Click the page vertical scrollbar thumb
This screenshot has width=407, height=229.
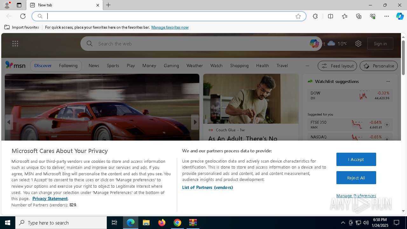pos(403,57)
